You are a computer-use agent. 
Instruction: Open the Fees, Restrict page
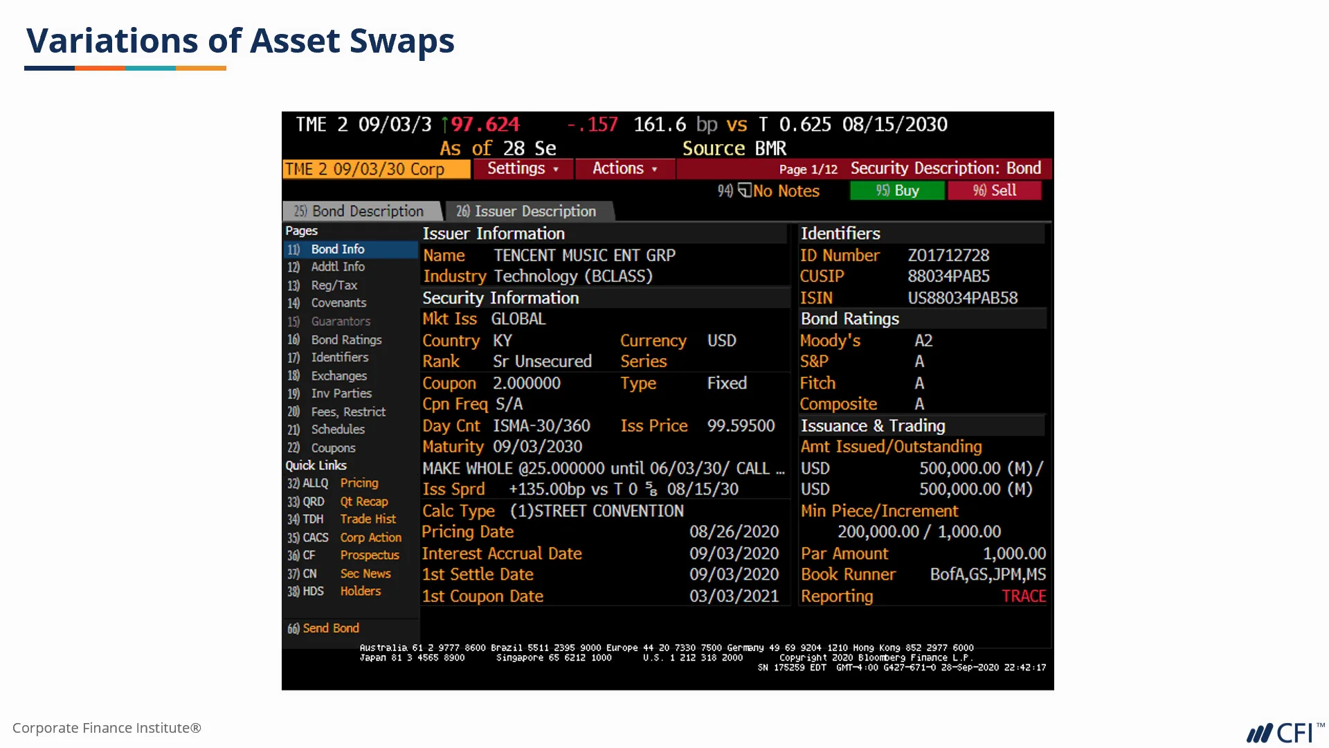348,412
